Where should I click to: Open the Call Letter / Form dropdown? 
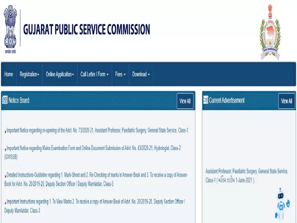coord(95,74)
